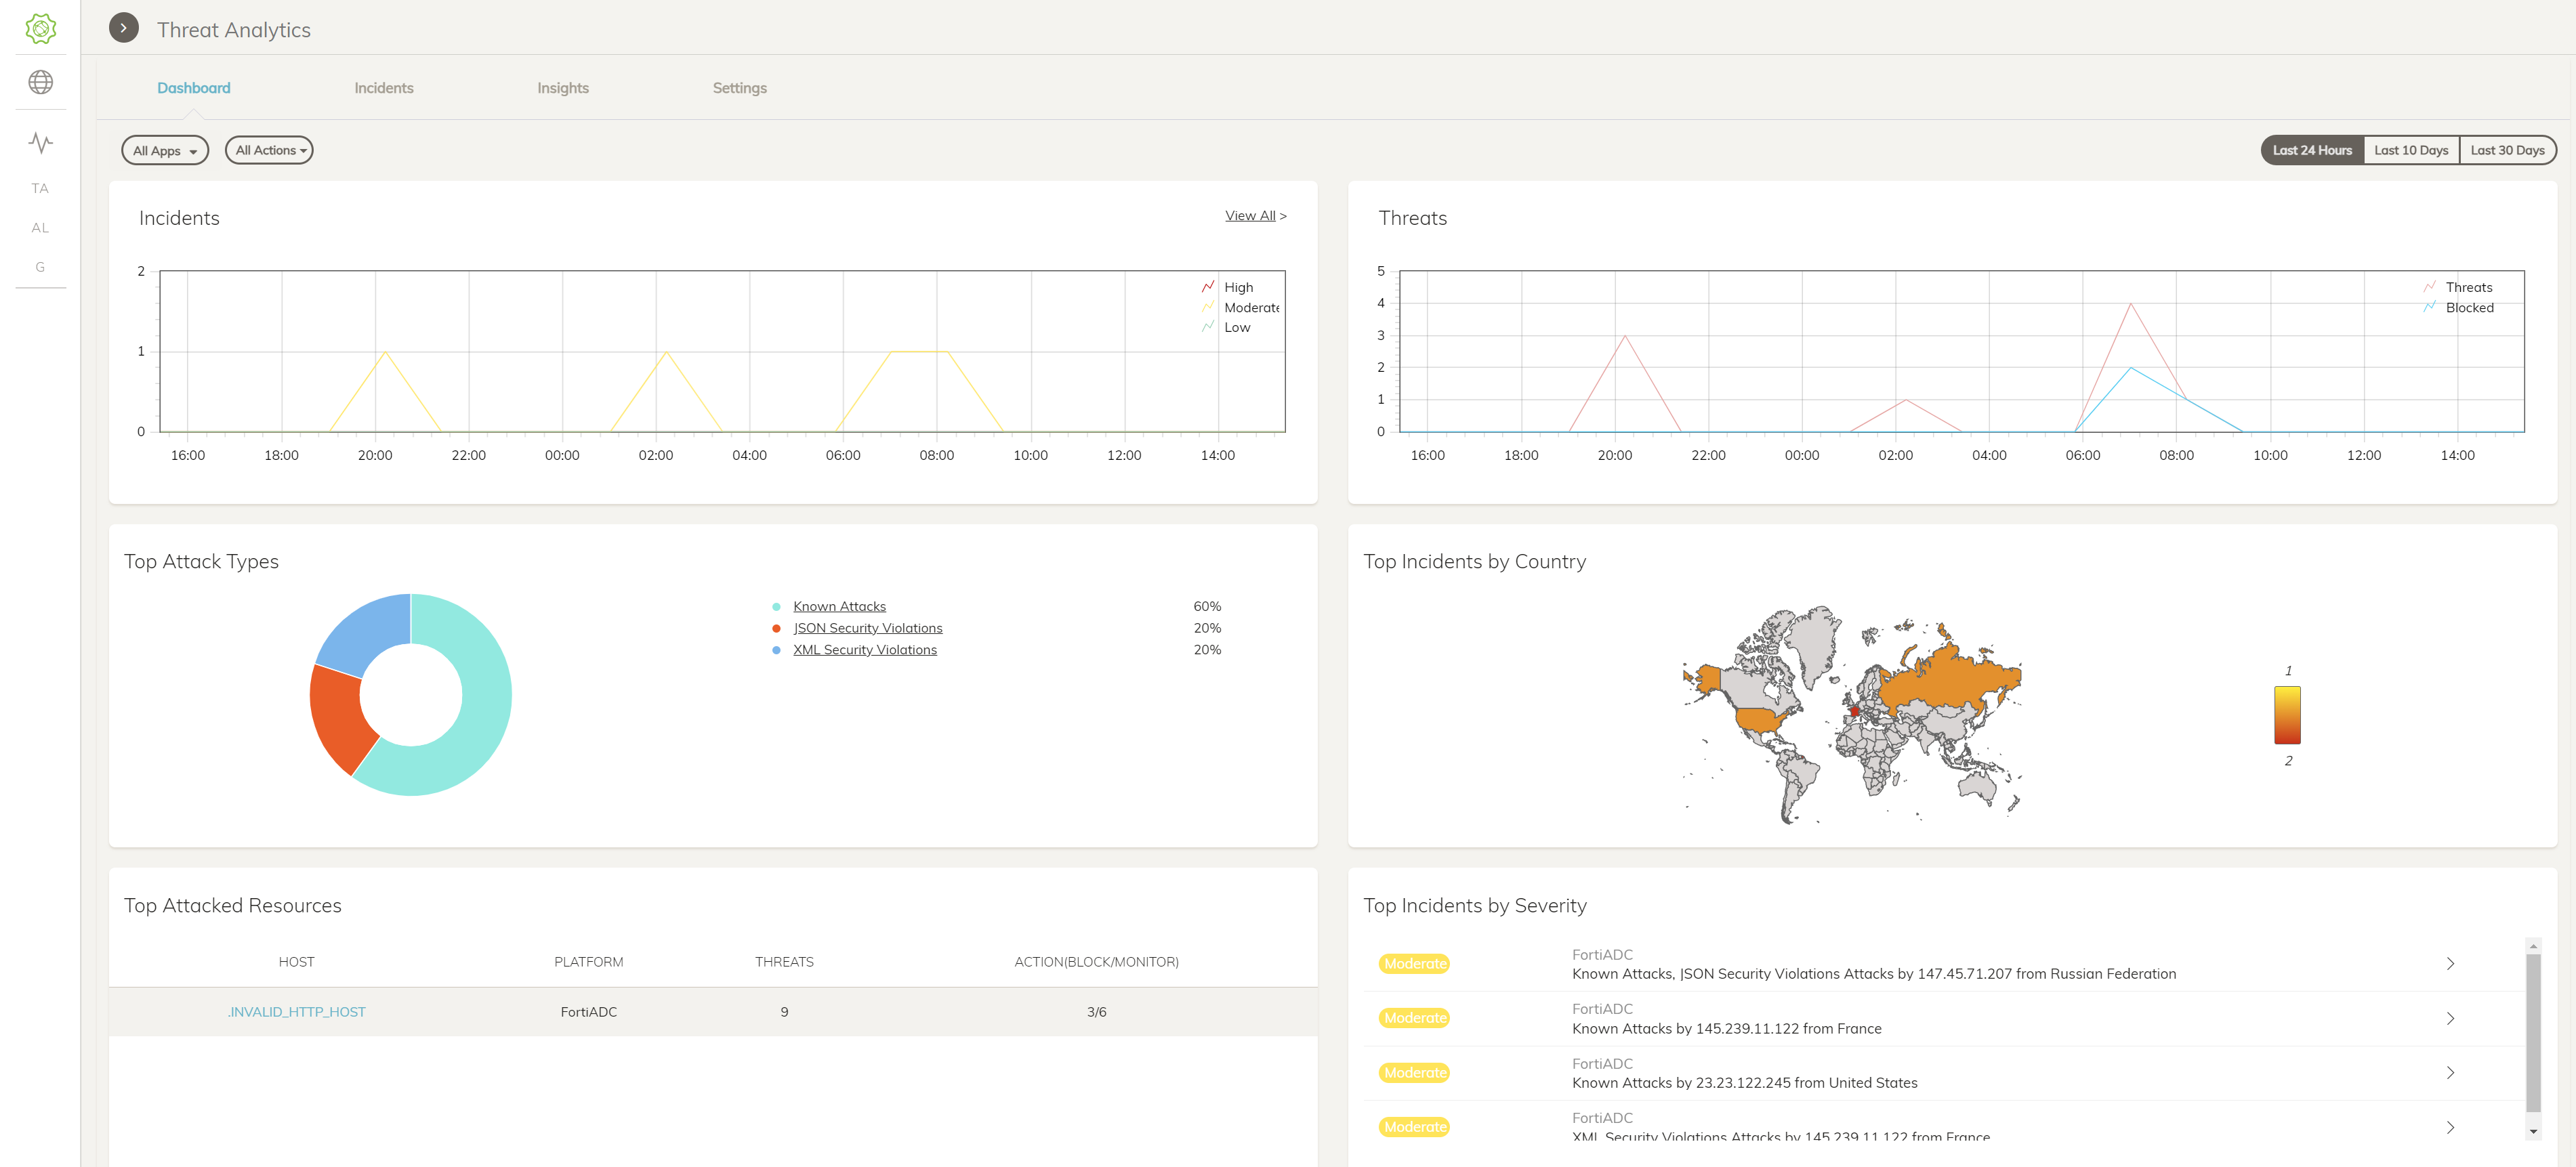Switch to the Dashboard tab
2576x1167 pixels.
click(x=194, y=88)
